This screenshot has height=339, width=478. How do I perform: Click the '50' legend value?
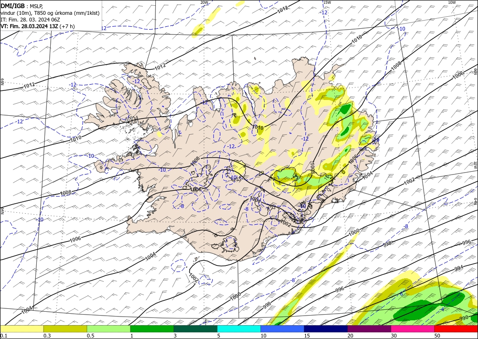(x=437, y=336)
